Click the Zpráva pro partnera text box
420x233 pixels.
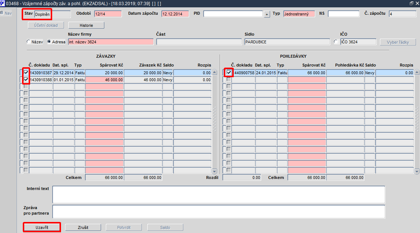point(219,212)
